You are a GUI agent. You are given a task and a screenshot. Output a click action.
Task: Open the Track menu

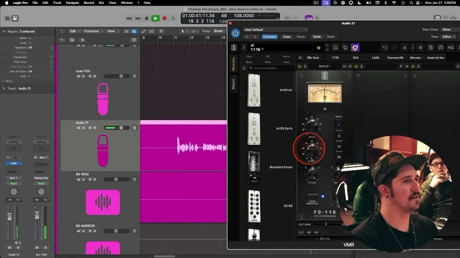click(x=57, y=3)
